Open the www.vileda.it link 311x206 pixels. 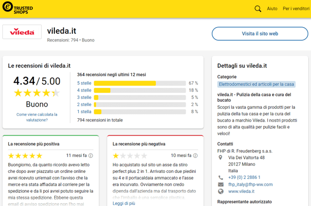coord(241,191)
